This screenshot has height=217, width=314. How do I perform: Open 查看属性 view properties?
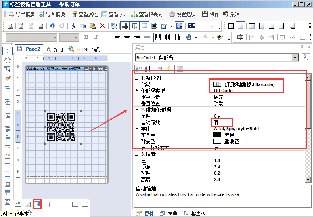click(84, 14)
